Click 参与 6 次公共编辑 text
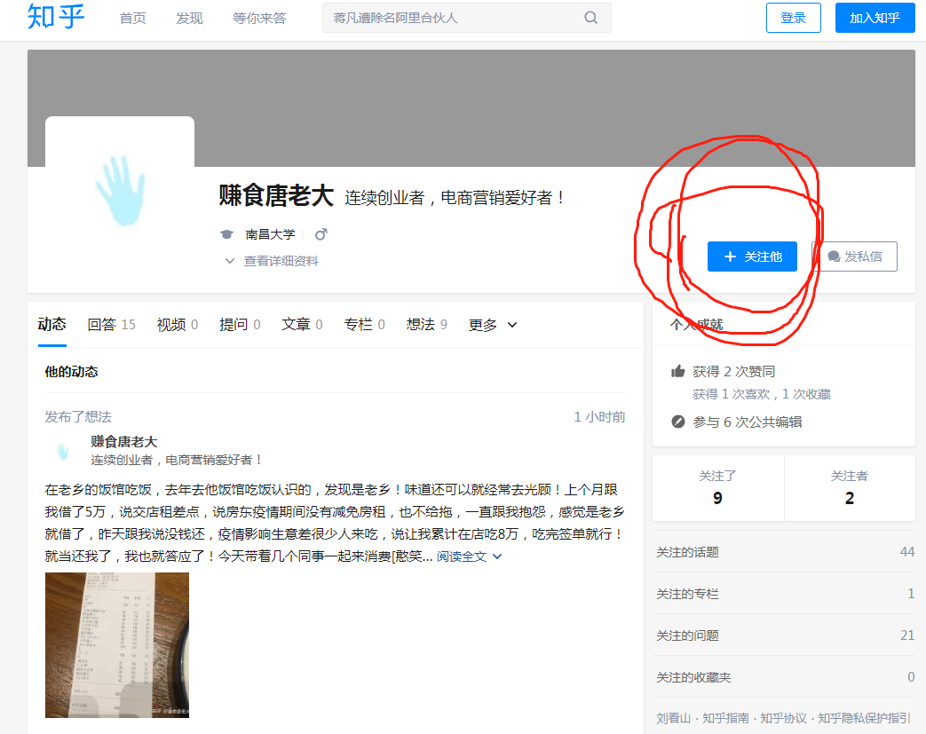Image resolution: width=926 pixels, height=734 pixels. pyautogui.click(x=747, y=422)
